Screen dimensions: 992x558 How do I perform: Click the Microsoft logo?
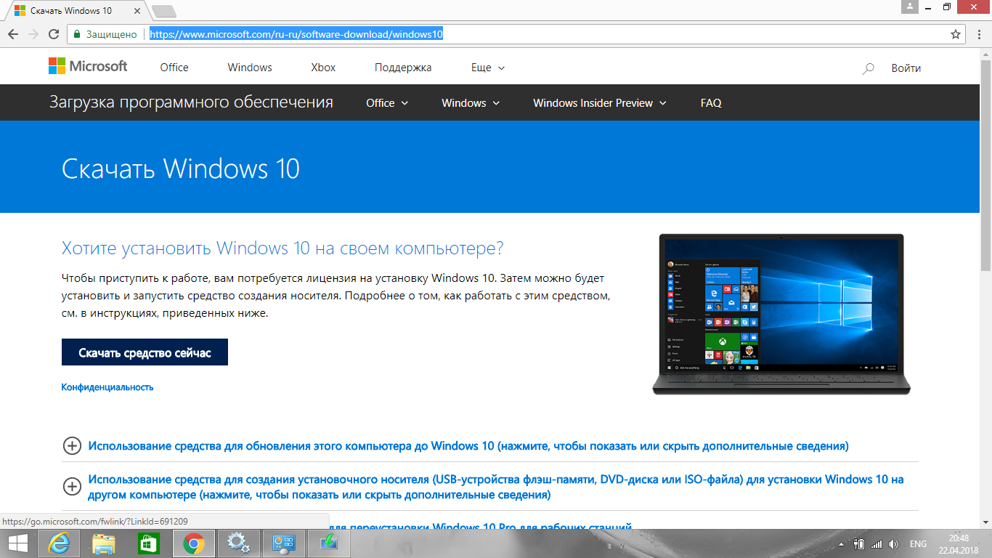(88, 66)
